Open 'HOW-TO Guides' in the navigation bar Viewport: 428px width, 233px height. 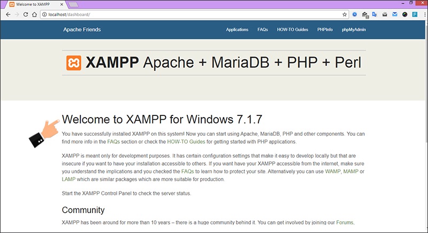click(x=292, y=29)
